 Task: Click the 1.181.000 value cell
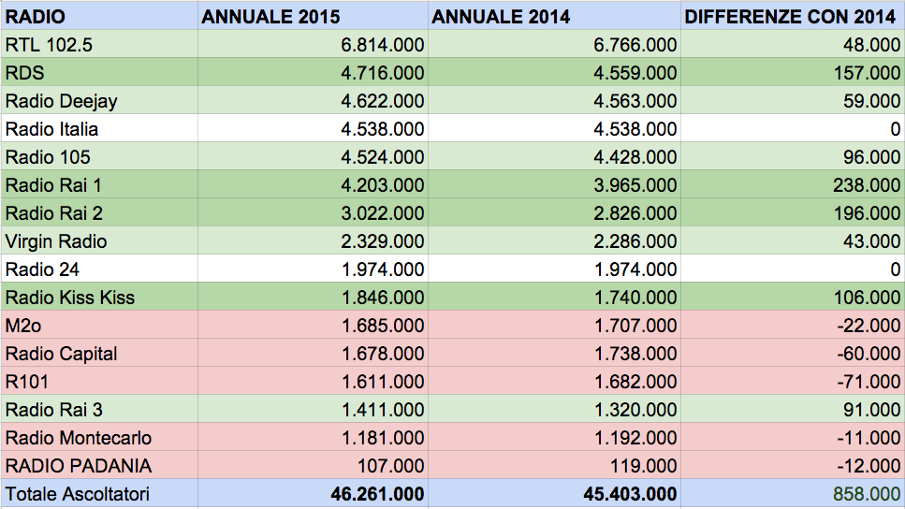[x=313, y=438]
